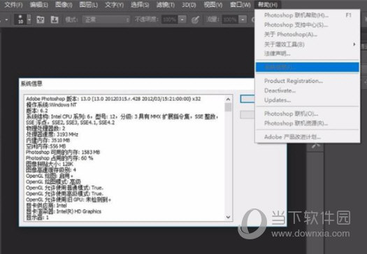Screen dimensions: 367x254
Task: Click the line '空闲内存: 556 MB'
Action: point(46,146)
